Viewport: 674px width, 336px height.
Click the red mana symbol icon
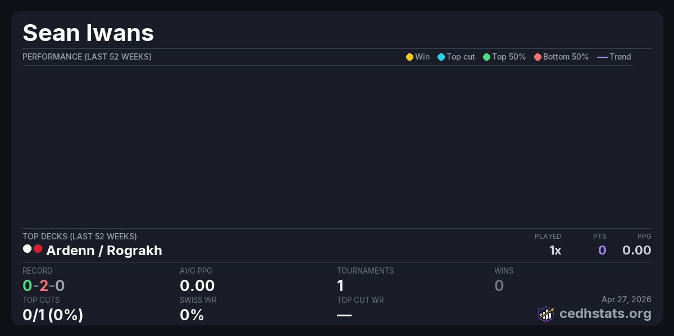38,249
